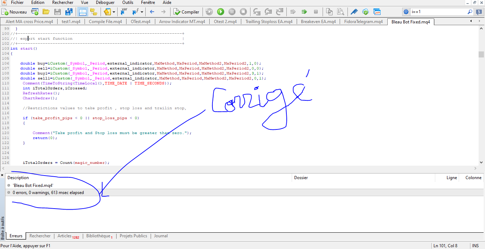485x249 pixels.
Task: Click the '0 errors, 0 warnings' result row
Action: click(x=244, y=193)
